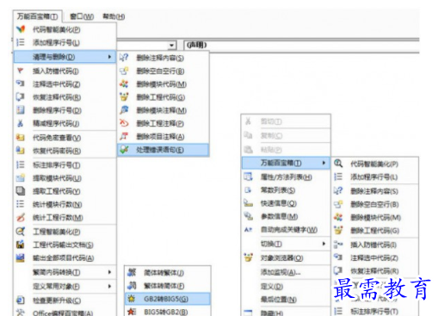This screenshot has height=316, width=438.
Task: Open the 万能百宝箱(T) menu in the menu bar
Action: (x=37, y=16)
